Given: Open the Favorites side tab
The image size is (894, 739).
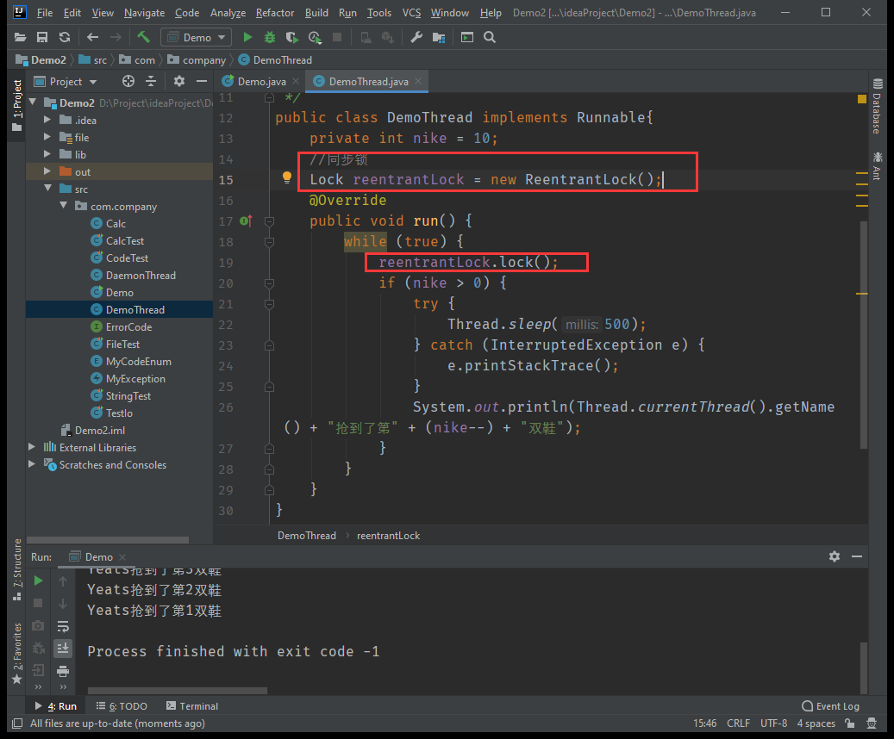Looking at the screenshot, I should pos(17,653).
